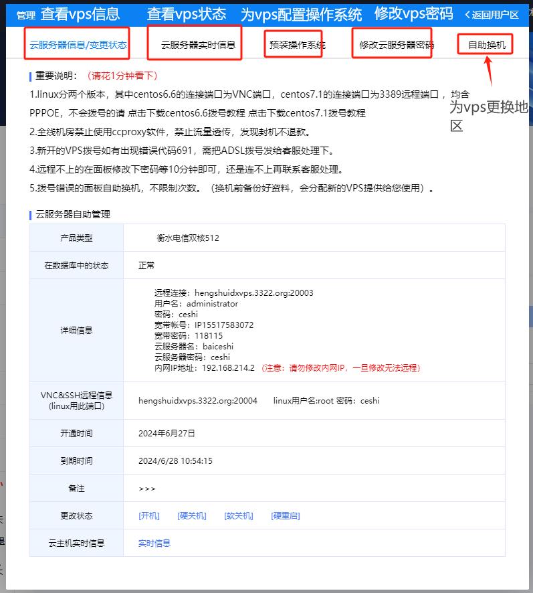Select VNC address hengshuidxvps.3322.org:20004
This screenshot has width=533, height=593.
coord(198,401)
